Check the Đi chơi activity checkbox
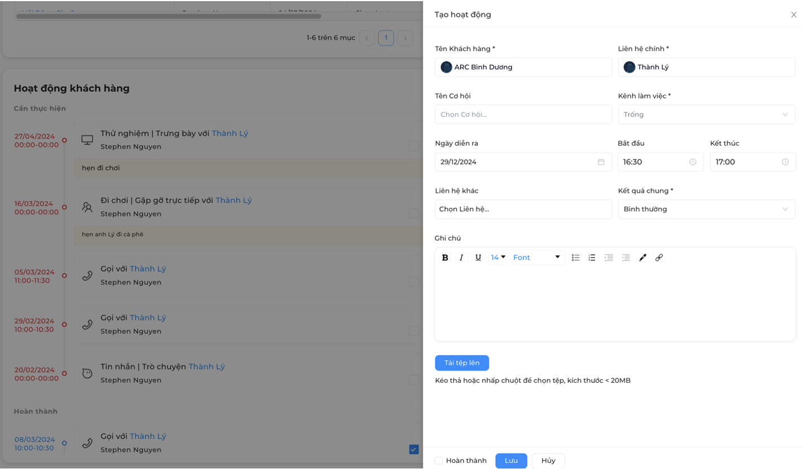This screenshot has width=804, height=469. click(x=414, y=214)
